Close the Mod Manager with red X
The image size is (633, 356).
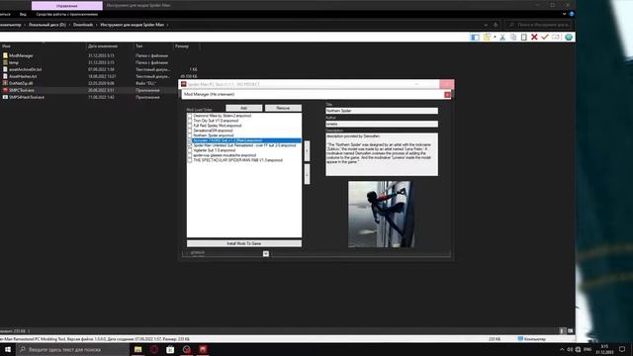pyautogui.click(x=447, y=95)
